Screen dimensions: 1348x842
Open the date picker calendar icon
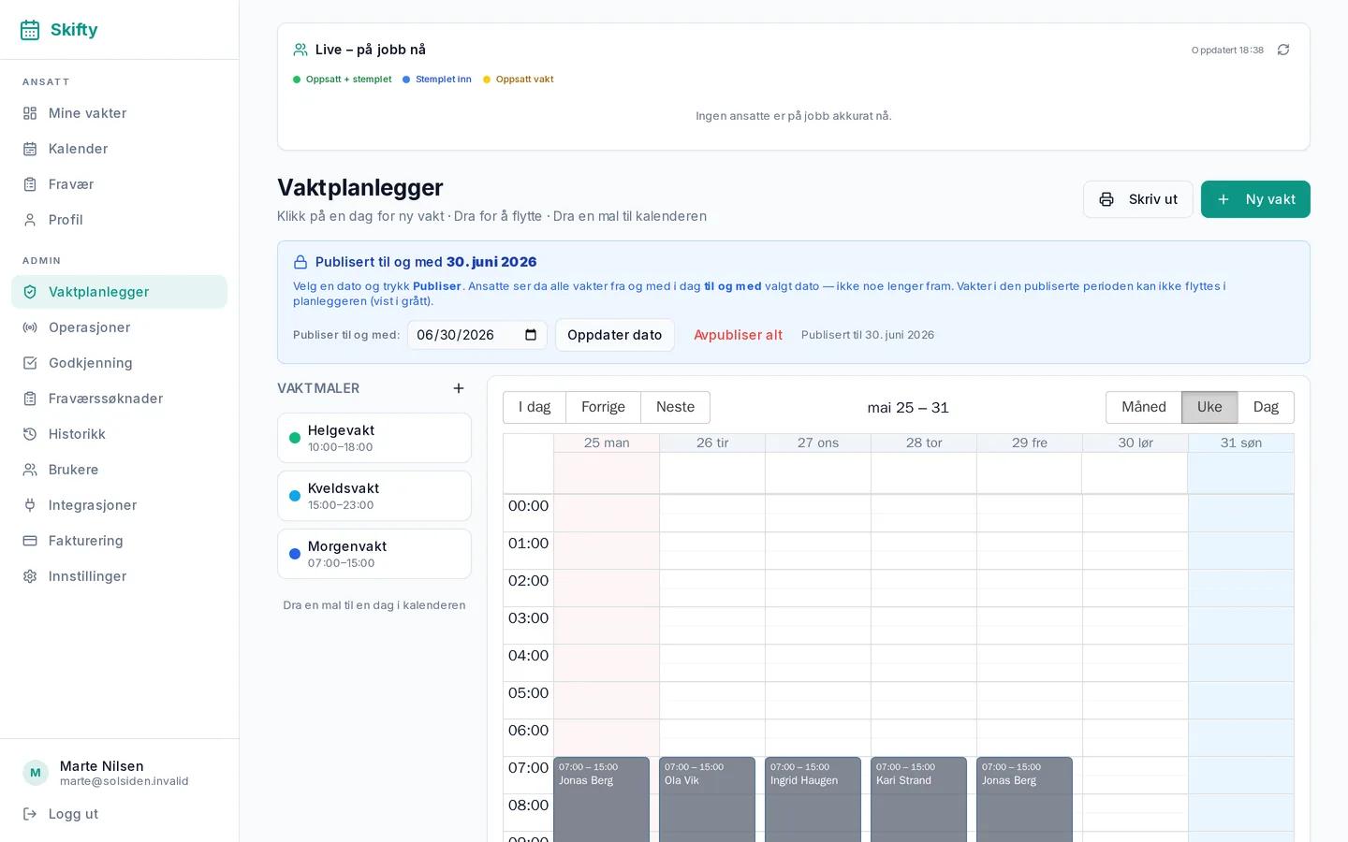(531, 335)
